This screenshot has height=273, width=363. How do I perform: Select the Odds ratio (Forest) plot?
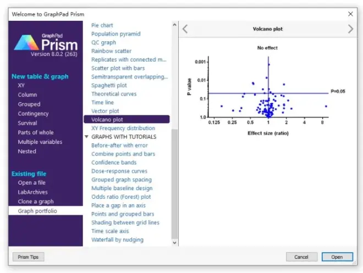pos(121,197)
